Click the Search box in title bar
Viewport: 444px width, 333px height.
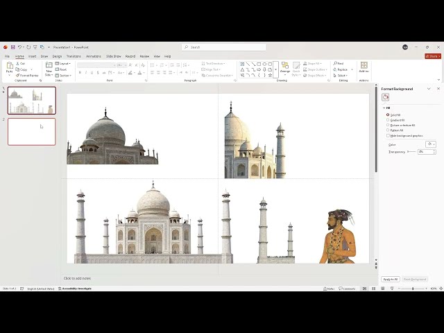(x=223, y=47)
